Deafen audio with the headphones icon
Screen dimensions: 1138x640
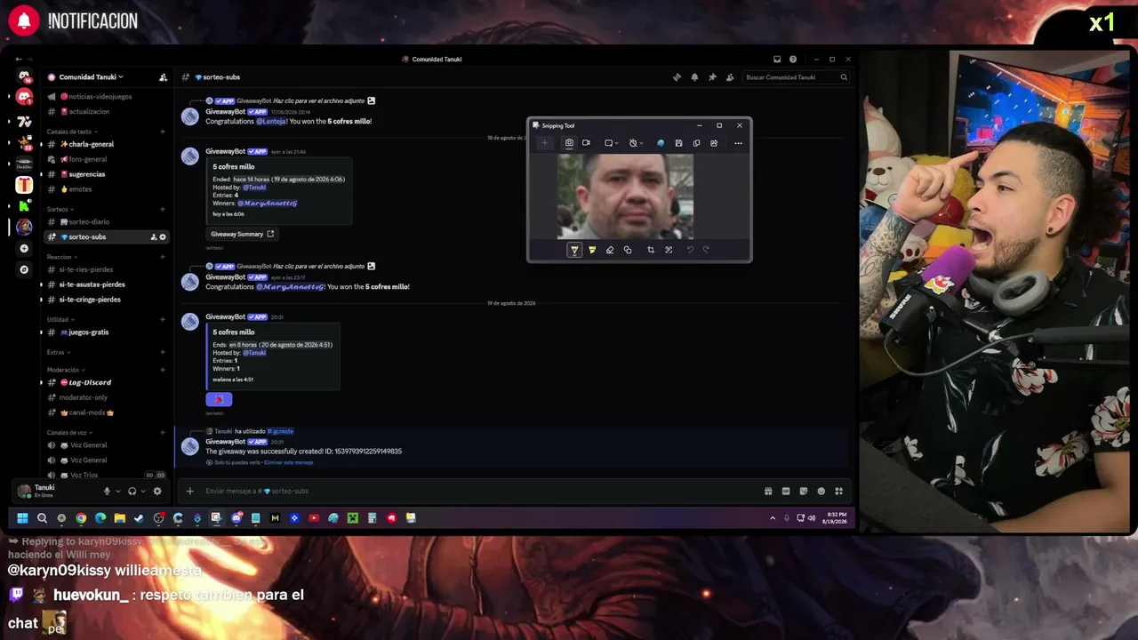coord(132,491)
